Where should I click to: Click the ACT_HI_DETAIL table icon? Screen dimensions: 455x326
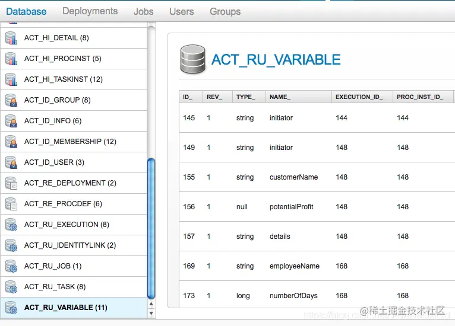(11, 38)
